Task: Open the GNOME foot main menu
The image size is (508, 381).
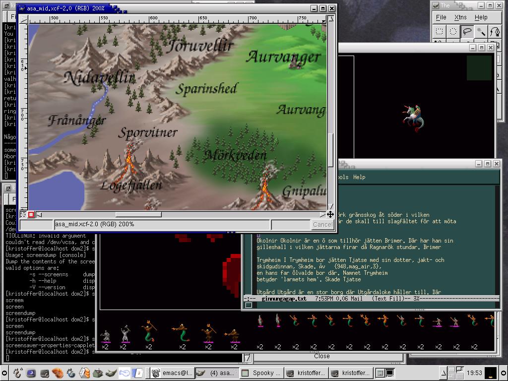Action: click(x=17, y=373)
